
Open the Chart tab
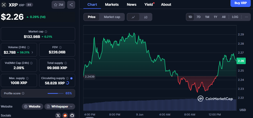pos(92,4)
